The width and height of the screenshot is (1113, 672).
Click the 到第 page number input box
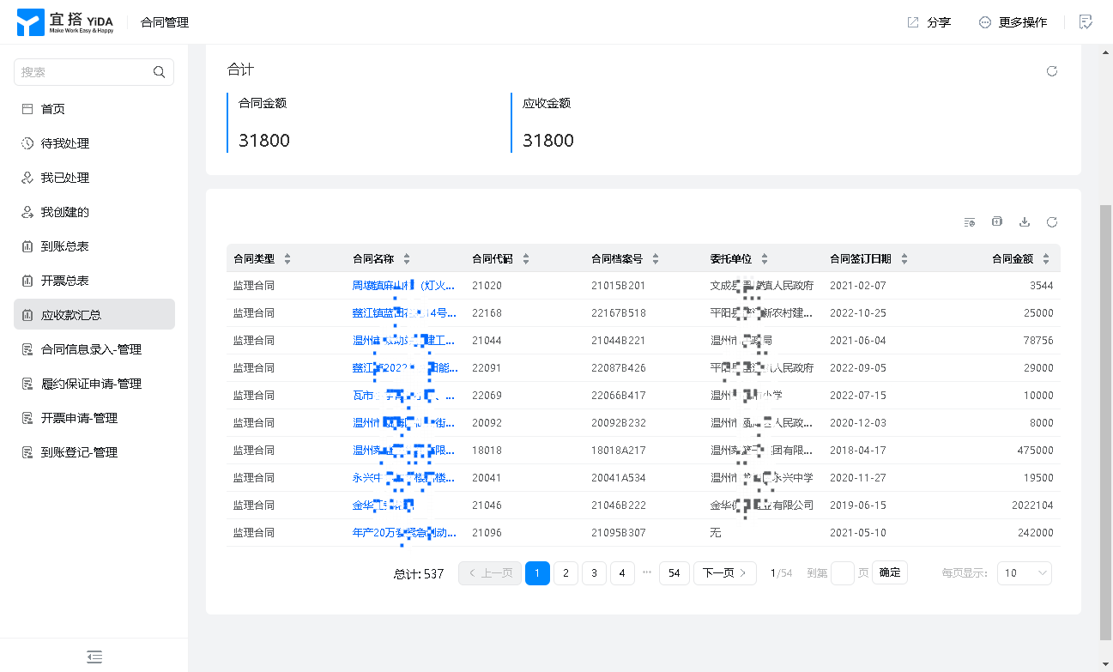pyautogui.click(x=843, y=573)
